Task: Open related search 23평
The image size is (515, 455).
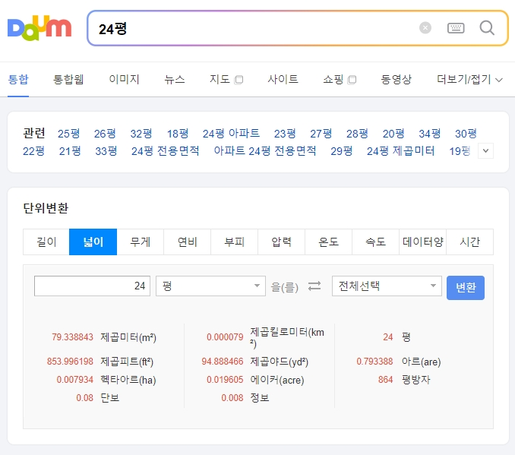Action: coord(285,134)
